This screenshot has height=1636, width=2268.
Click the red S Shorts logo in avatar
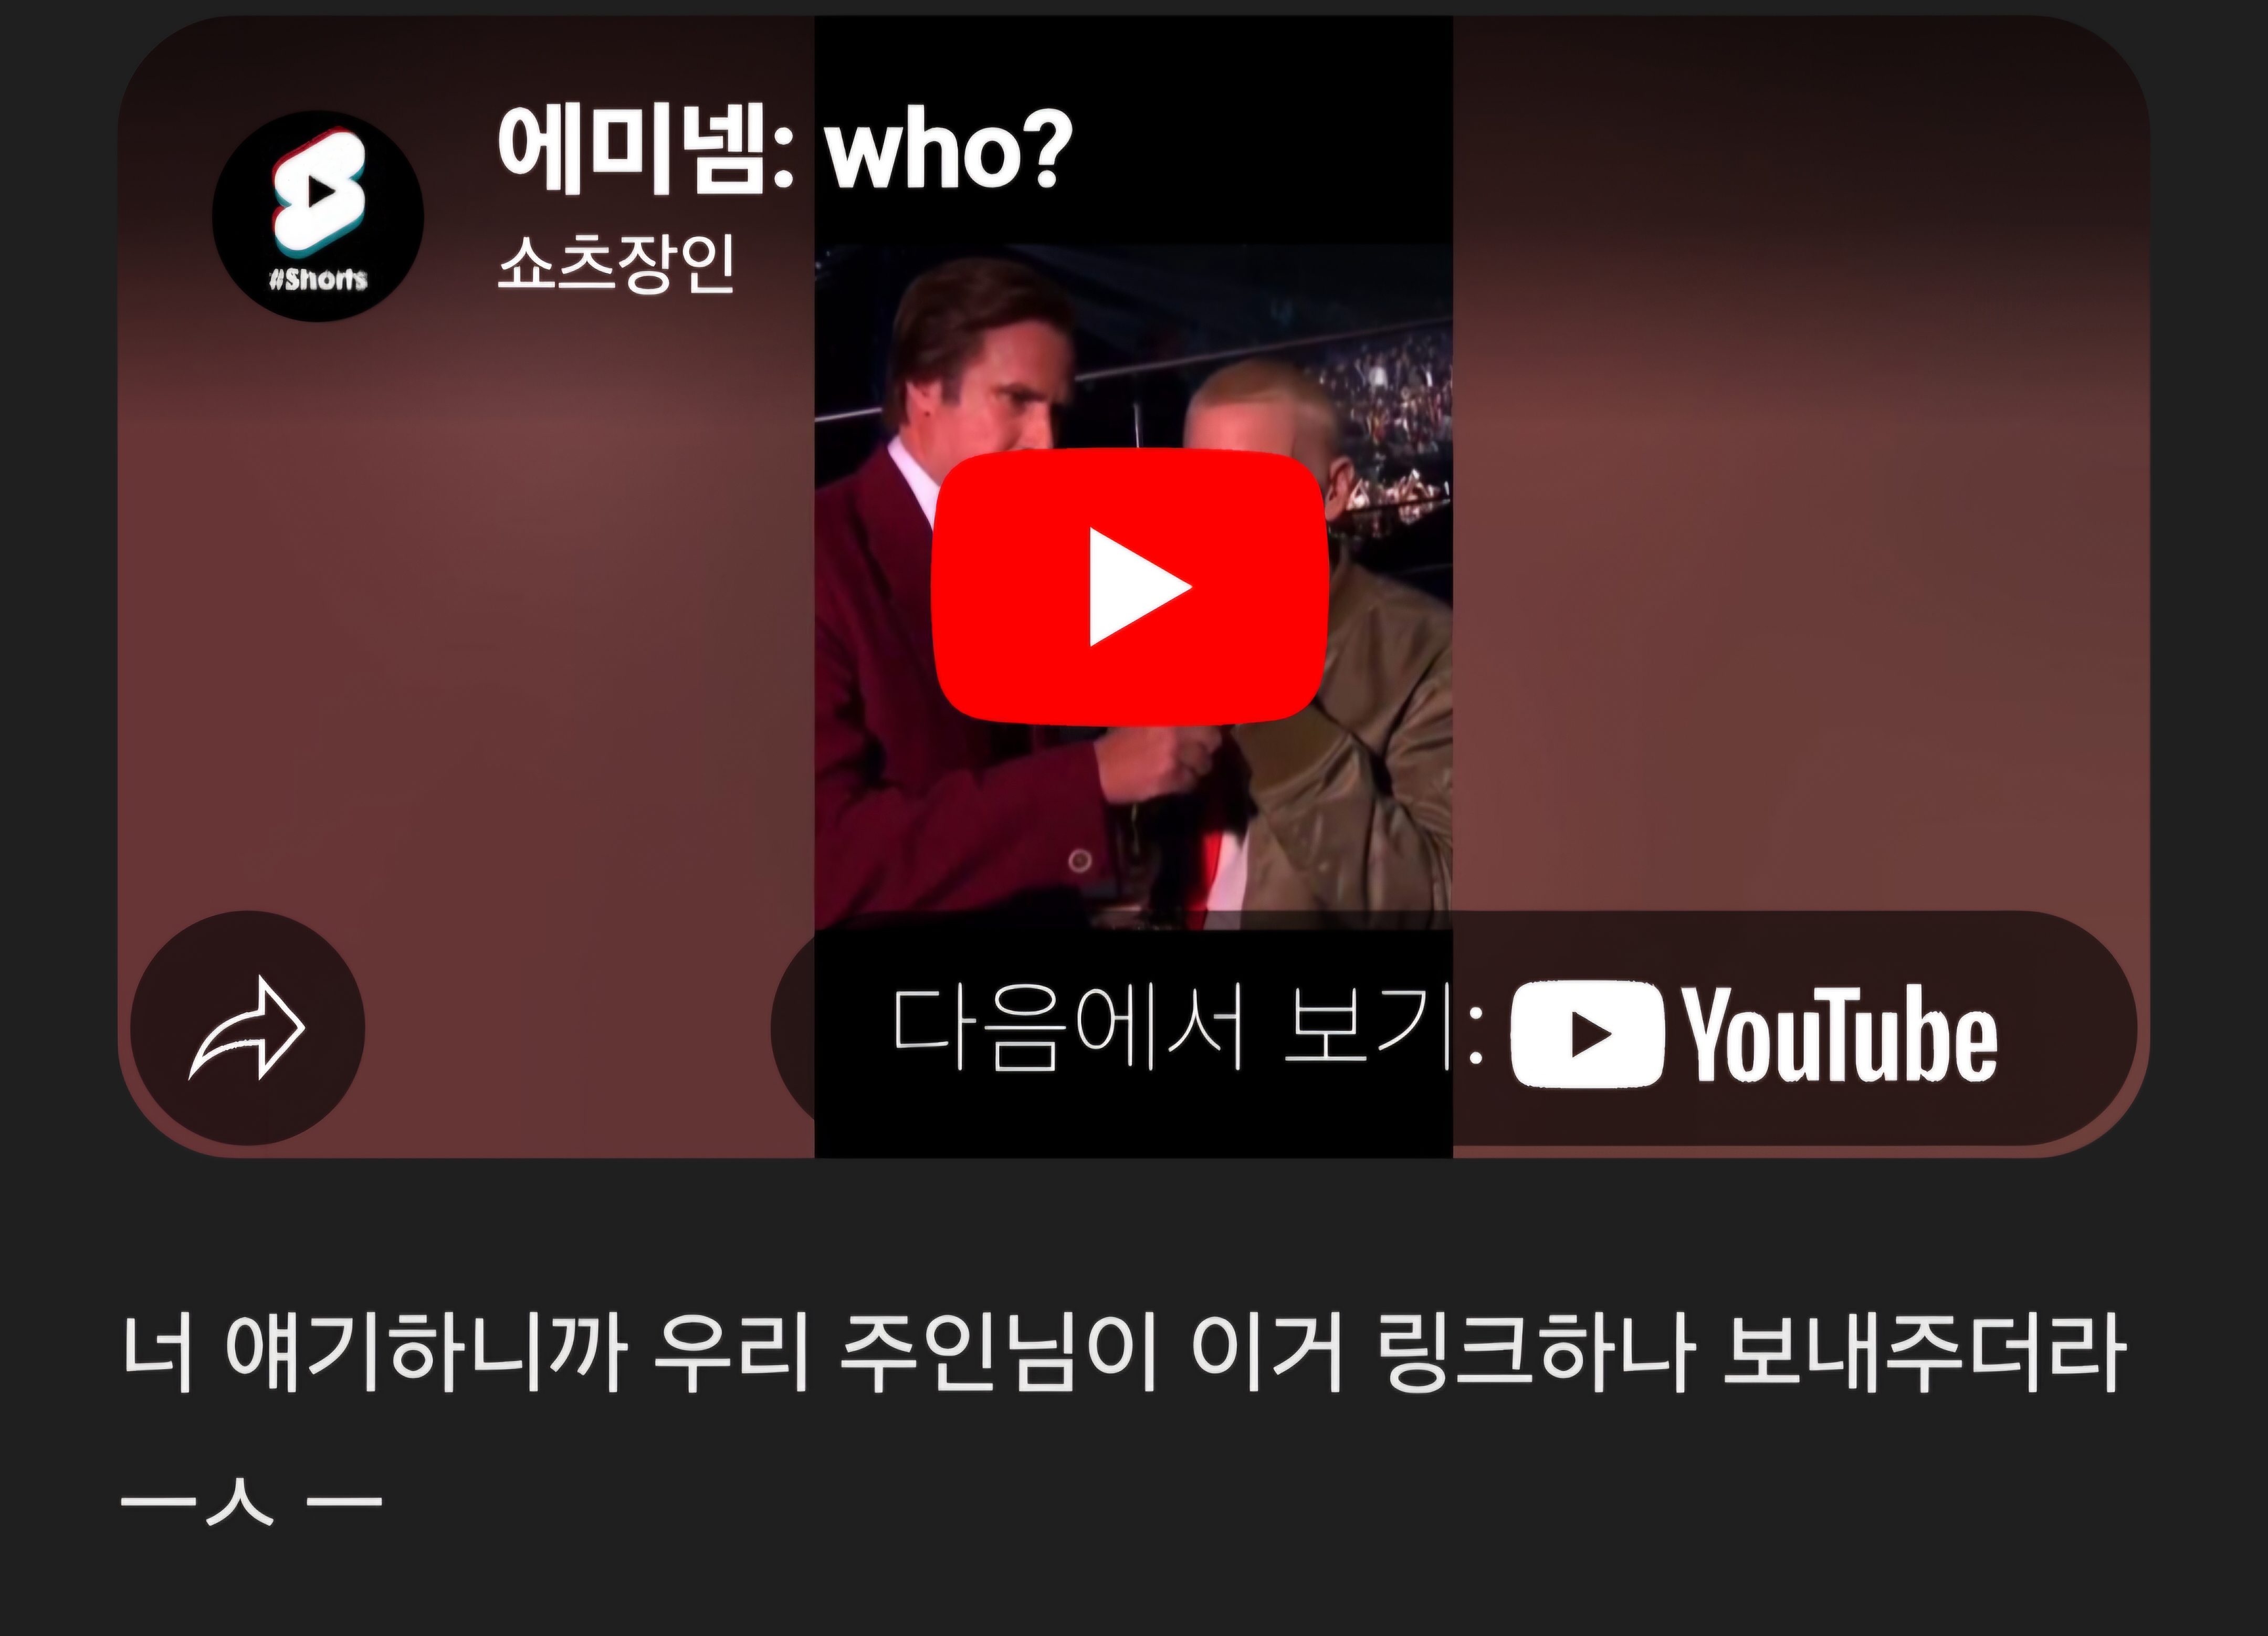click(x=318, y=192)
